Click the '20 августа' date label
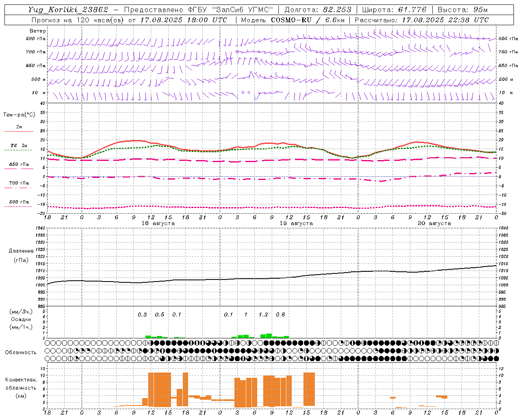520x416 pixels. point(434,223)
